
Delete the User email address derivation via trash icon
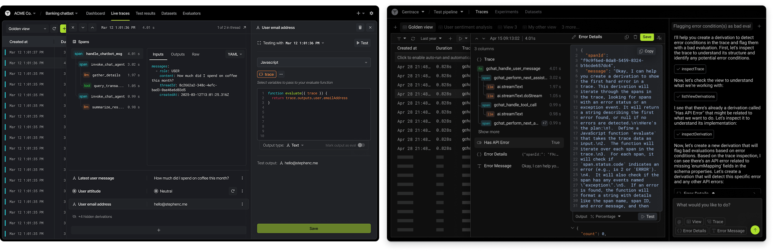click(x=360, y=28)
